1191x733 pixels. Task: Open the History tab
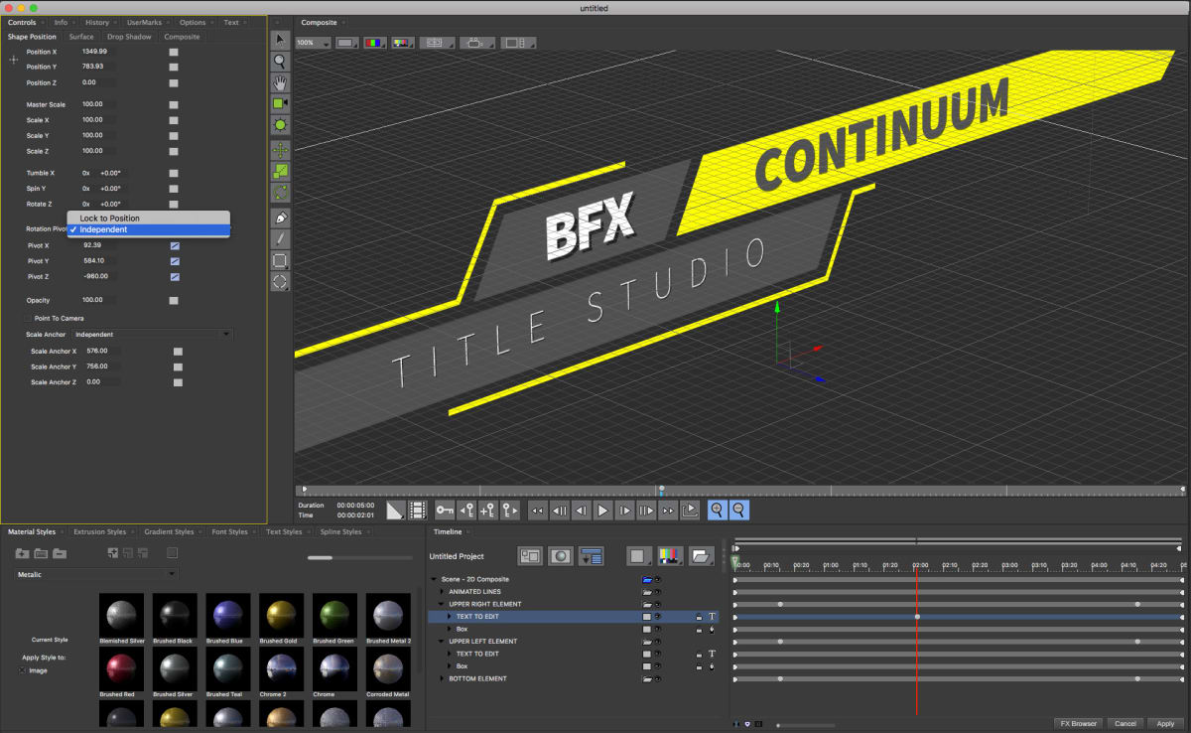97,22
